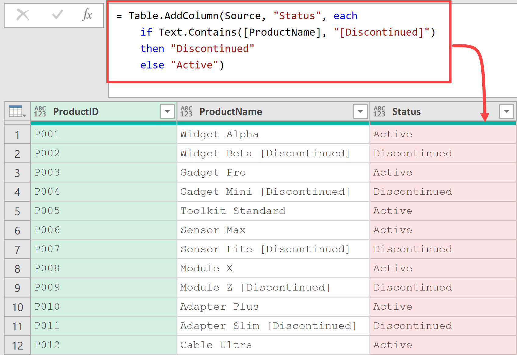Click the column quality bar under Status
Viewport: 517px width, 355px height.
coord(443,123)
